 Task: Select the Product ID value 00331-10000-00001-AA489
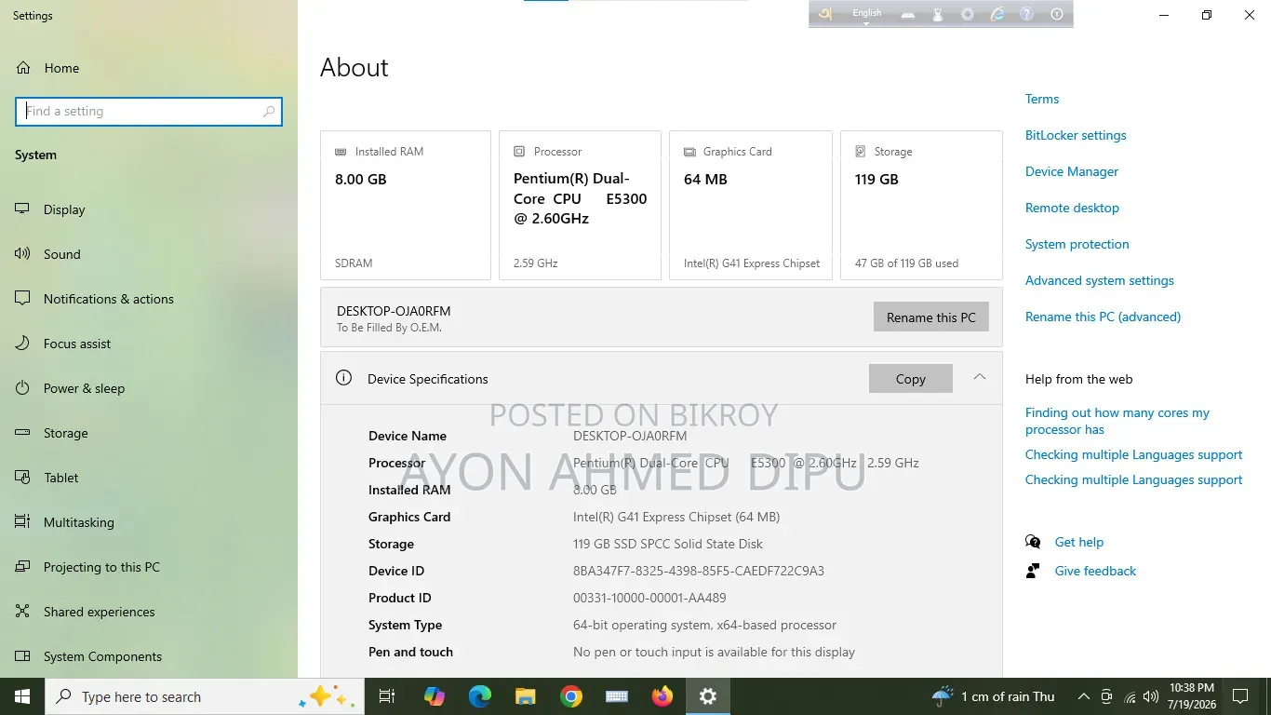click(649, 598)
